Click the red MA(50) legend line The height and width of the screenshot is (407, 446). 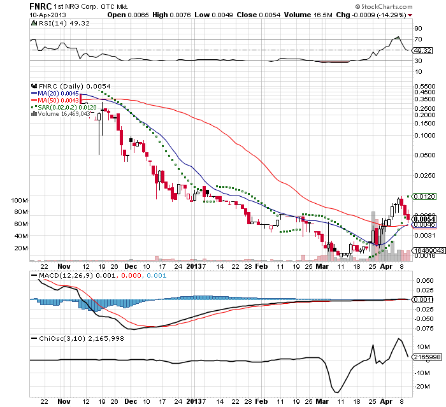34,100
